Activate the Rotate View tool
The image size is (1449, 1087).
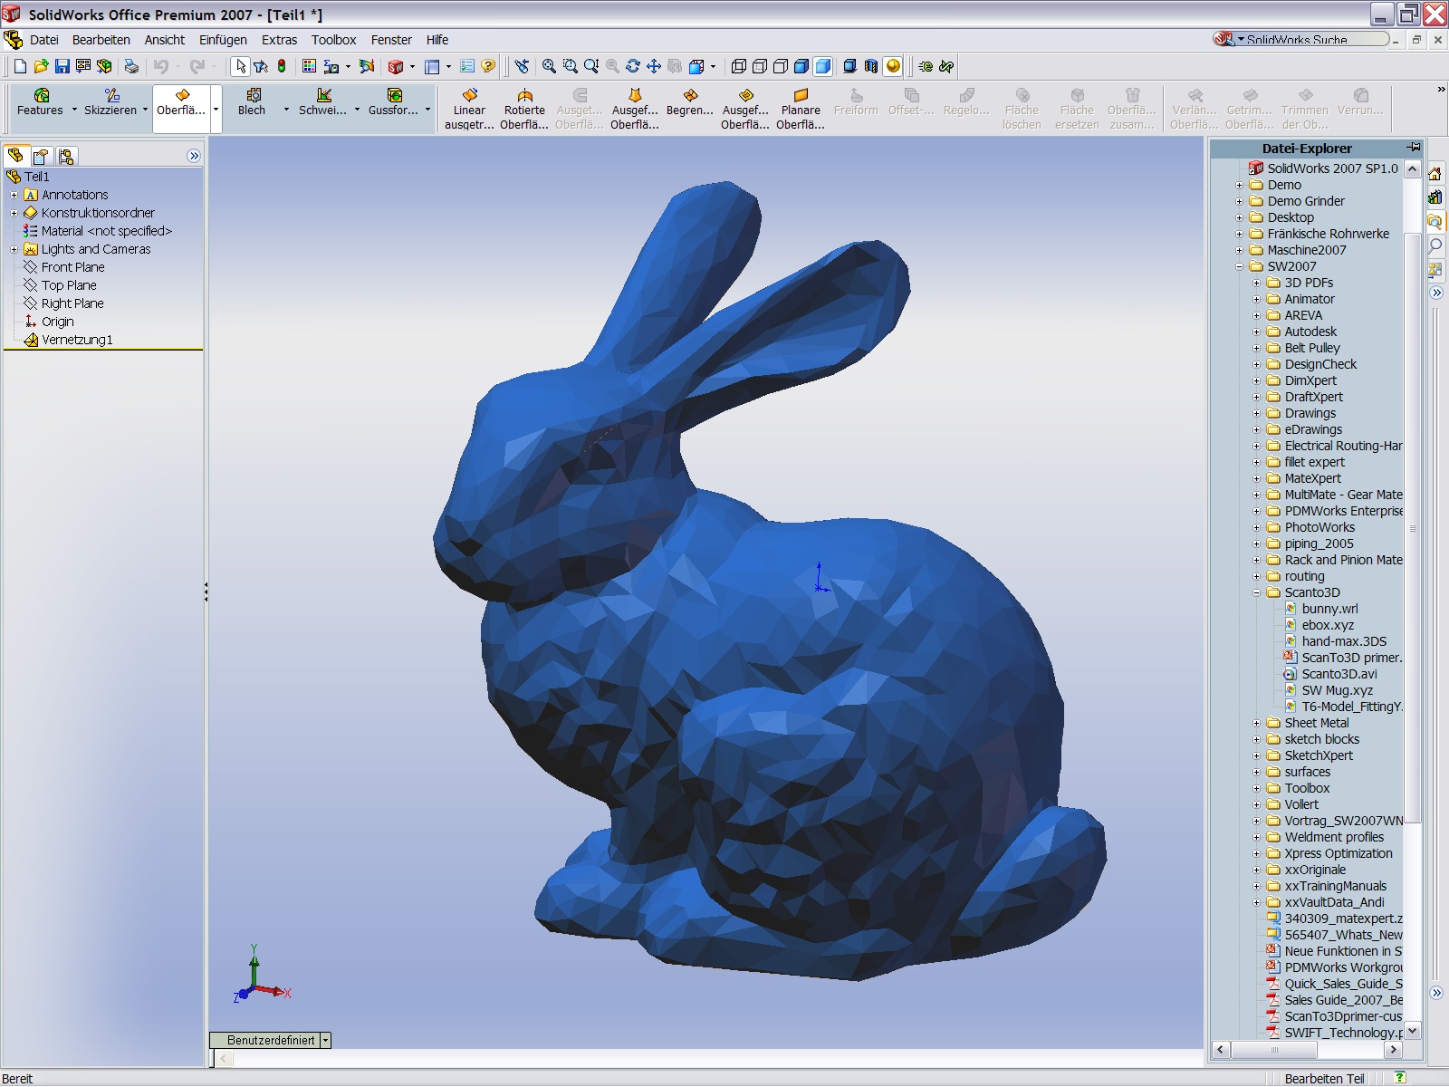[633, 65]
